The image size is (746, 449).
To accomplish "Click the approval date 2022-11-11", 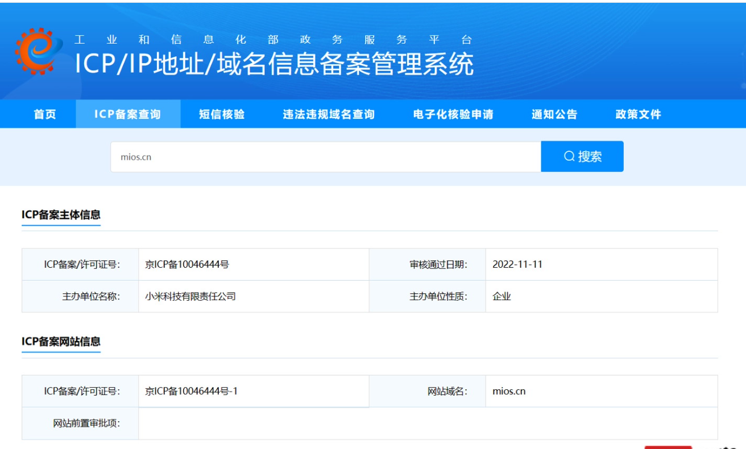I will [517, 264].
